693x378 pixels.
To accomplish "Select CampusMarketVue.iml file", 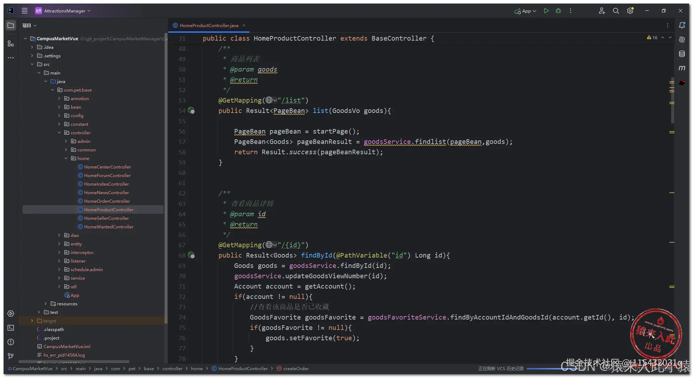I will [64, 346].
